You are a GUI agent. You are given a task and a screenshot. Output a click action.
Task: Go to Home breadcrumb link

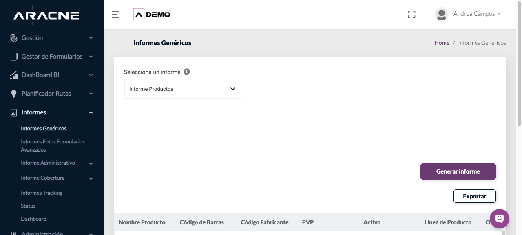(442, 43)
